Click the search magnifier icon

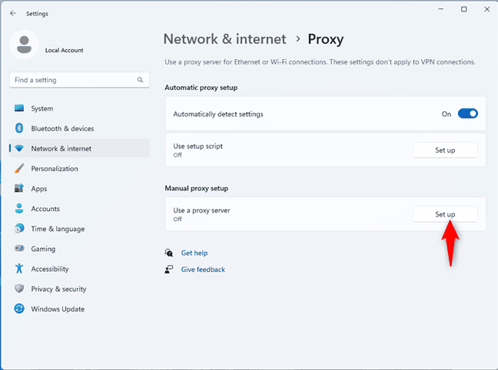click(x=140, y=80)
